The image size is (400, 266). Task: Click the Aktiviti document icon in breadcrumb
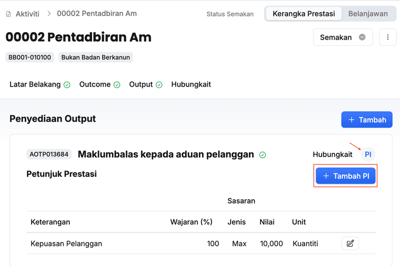tap(9, 13)
